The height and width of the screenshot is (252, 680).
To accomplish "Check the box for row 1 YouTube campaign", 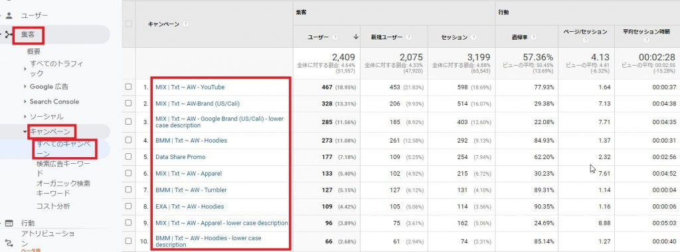I will pyautogui.click(x=128, y=87).
